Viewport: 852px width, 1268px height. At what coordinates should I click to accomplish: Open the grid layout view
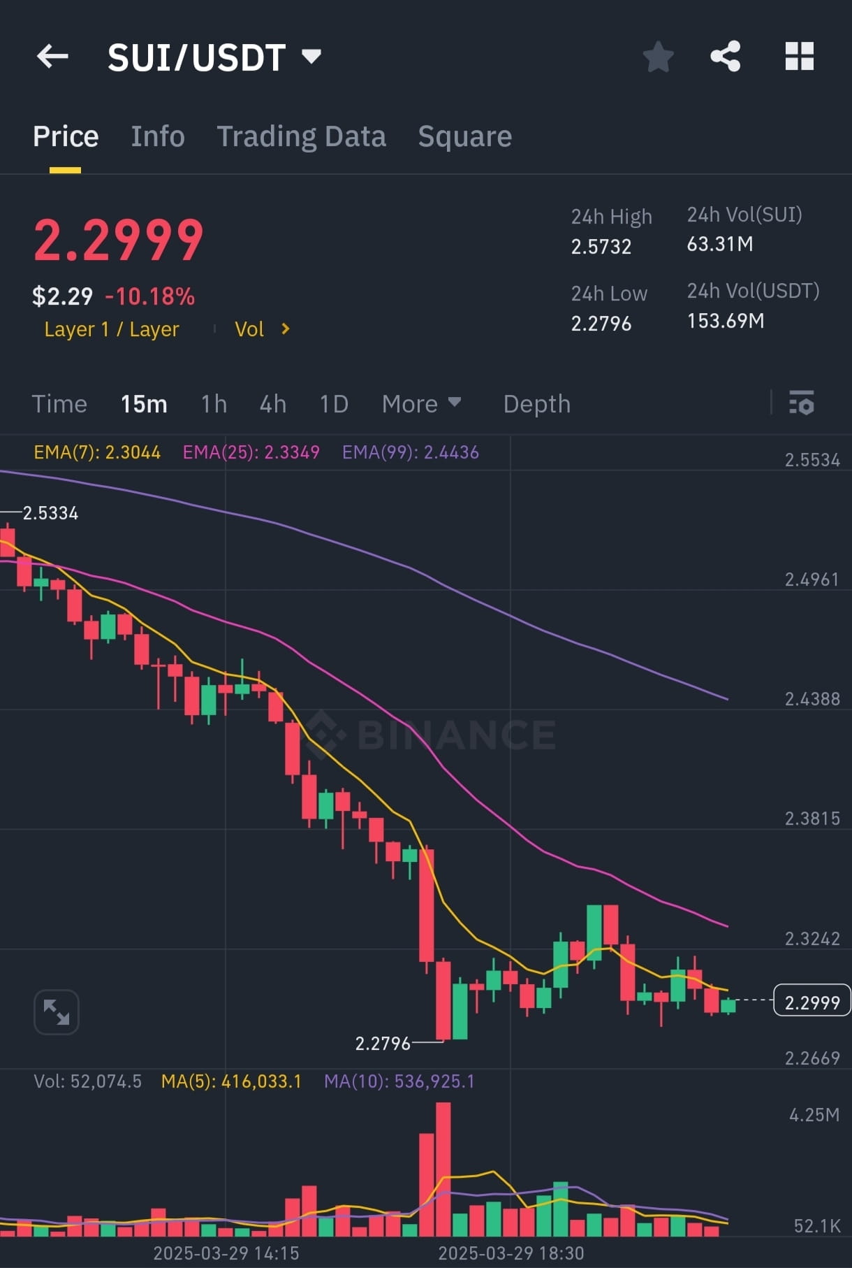click(800, 57)
